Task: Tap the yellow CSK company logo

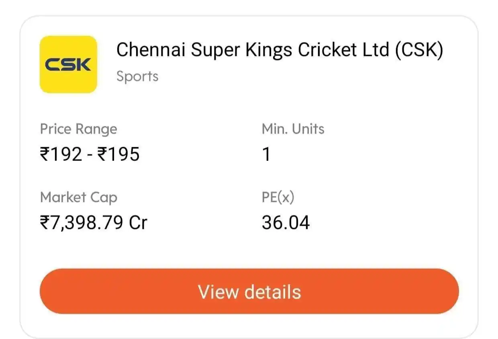Action: pyautogui.click(x=68, y=64)
